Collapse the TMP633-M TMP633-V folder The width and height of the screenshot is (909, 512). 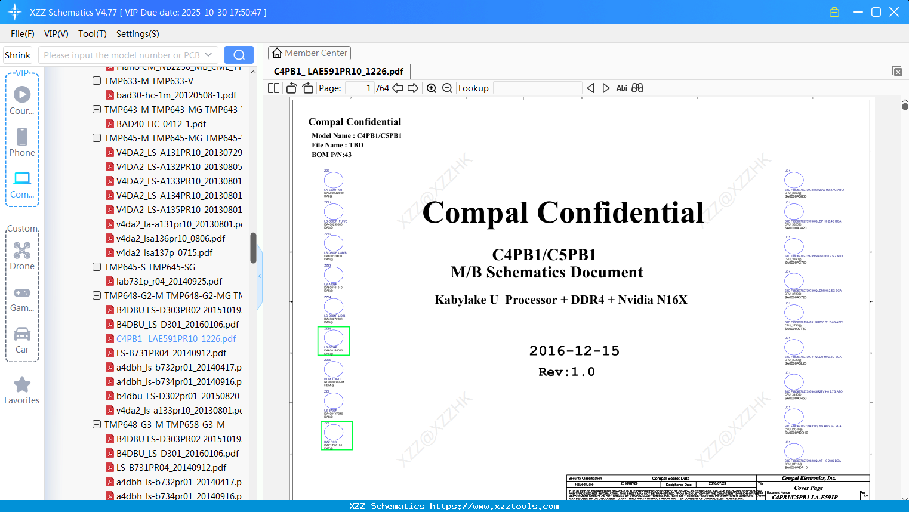click(x=97, y=81)
